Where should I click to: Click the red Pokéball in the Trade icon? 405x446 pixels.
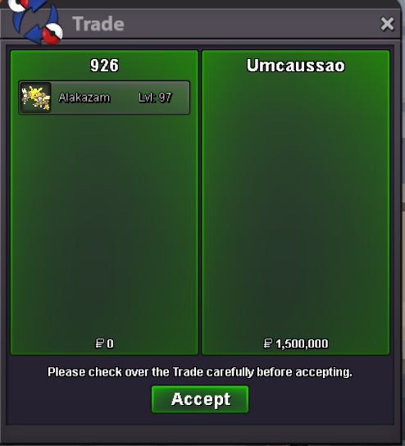point(52,34)
